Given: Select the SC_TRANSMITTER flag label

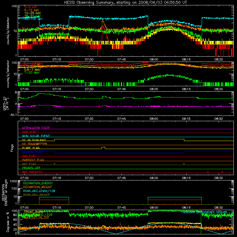Looking at the screenshot, I should pos(34,144).
